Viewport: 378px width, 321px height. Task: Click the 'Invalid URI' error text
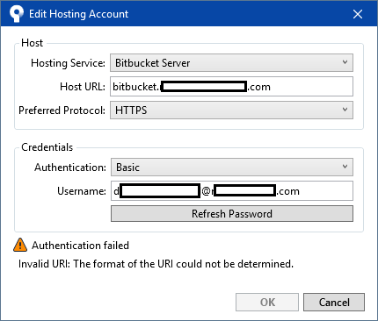pyautogui.click(x=156, y=264)
